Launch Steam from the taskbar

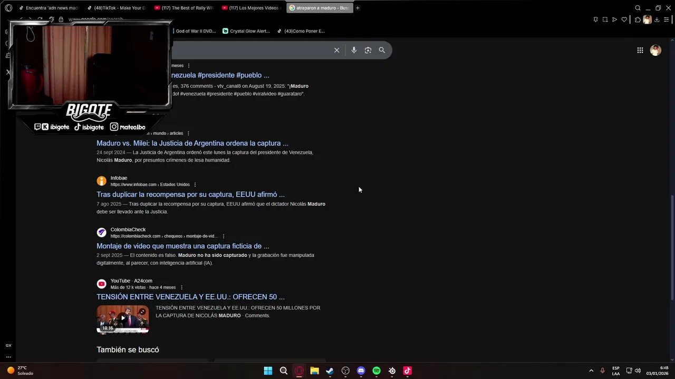(x=330, y=371)
